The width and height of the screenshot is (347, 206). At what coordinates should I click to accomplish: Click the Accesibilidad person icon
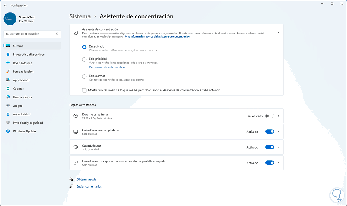(8, 114)
